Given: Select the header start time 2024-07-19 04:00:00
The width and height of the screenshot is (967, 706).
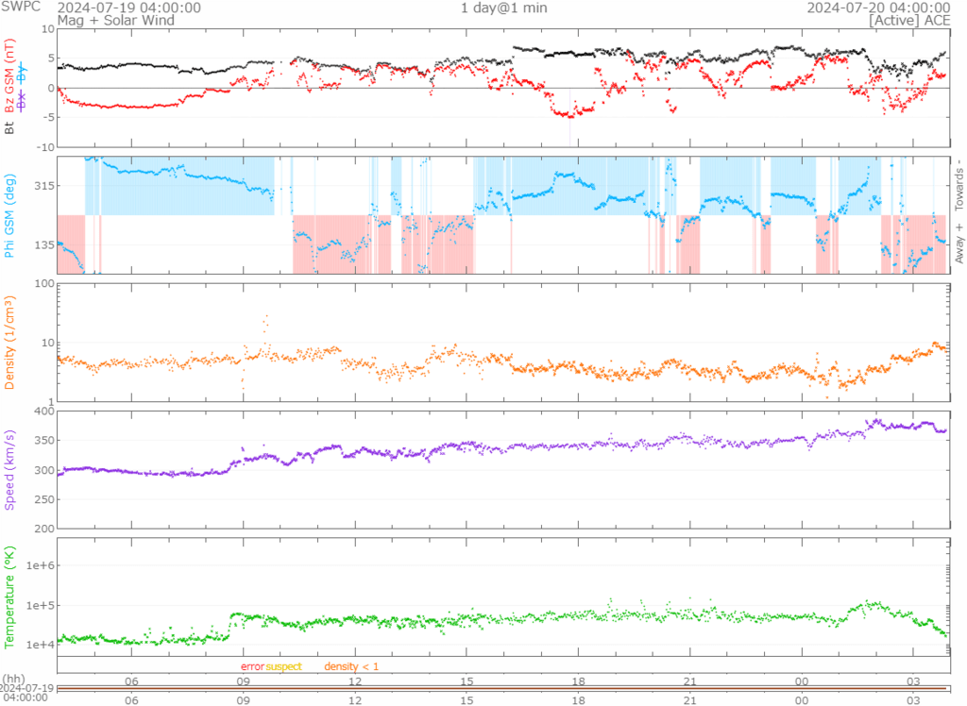Looking at the screenshot, I should pyautogui.click(x=128, y=8).
